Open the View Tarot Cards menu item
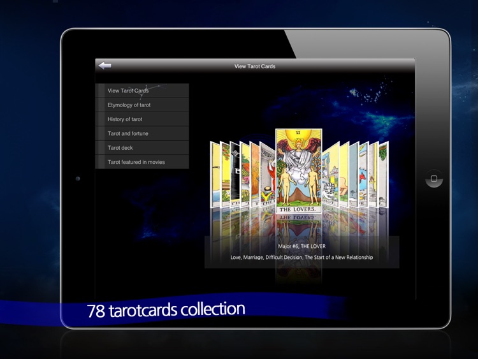Image resolution: width=478 pixels, height=359 pixels. click(142, 91)
